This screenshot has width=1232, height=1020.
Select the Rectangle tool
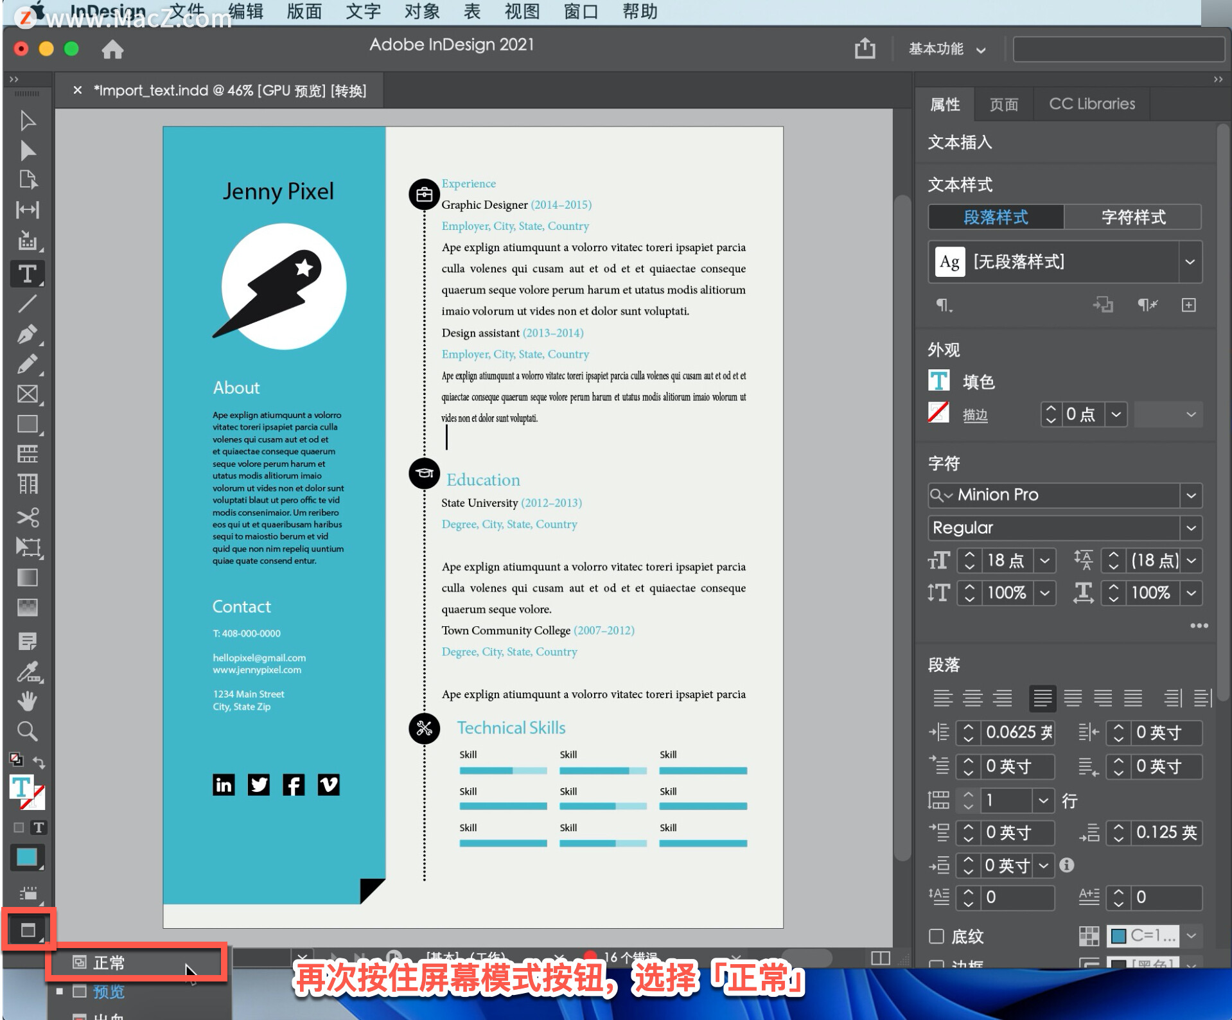[27, 424]
